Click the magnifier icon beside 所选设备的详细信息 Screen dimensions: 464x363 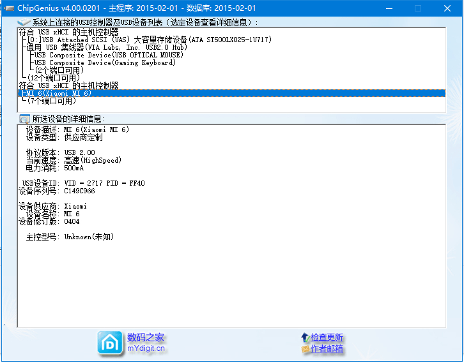(x=24, y=119)
